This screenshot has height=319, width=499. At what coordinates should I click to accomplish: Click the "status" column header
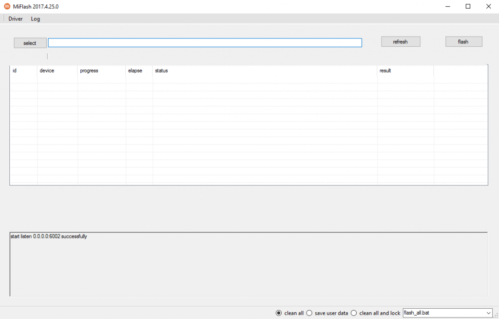[265, 71]
